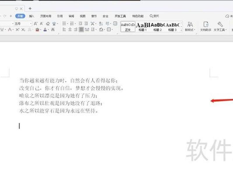Apply the 标题 3 style
The image size is (233, 175).
click(x=172, y=27)
